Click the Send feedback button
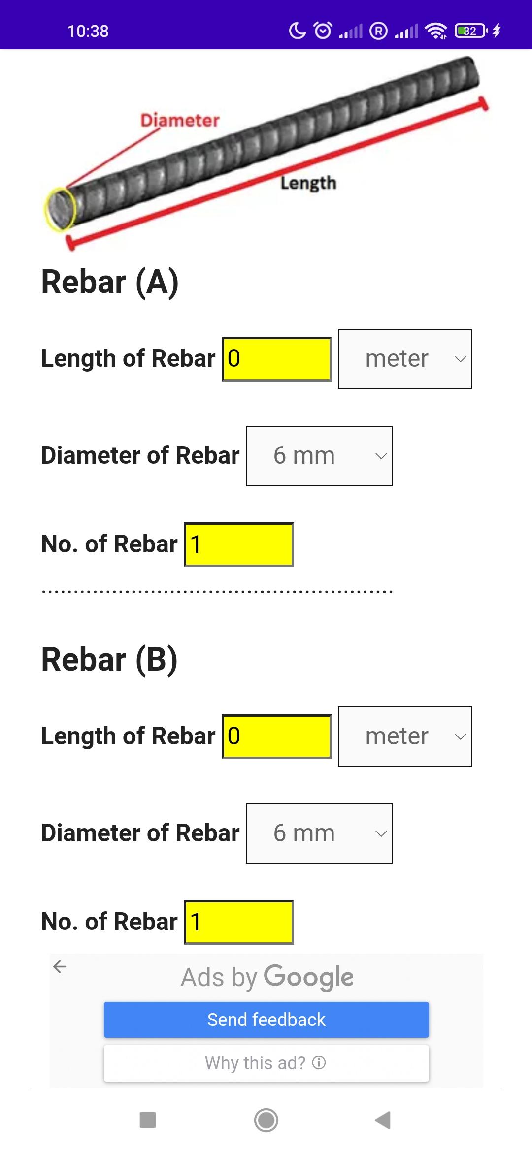The width and height of the screenshot is (532, 1152). coord(266,1020)
